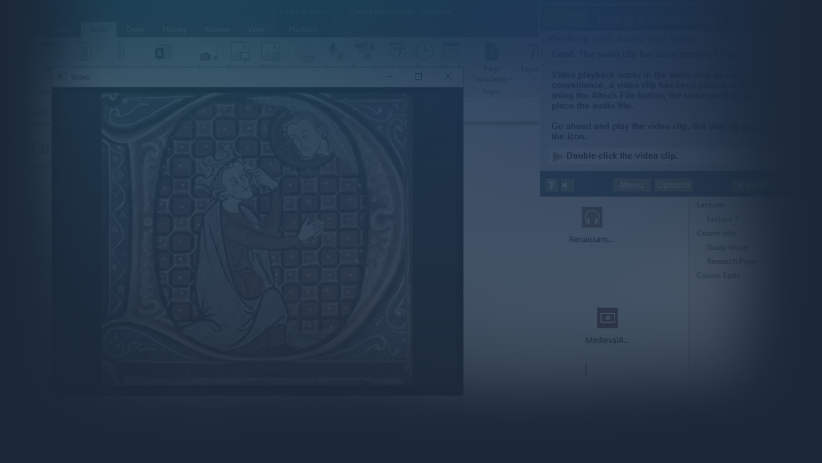This screenshot has width=822, height=463.
Task: Click the Record Audio microphone icon
Action: pyautogui.click(x=336, y=51)
